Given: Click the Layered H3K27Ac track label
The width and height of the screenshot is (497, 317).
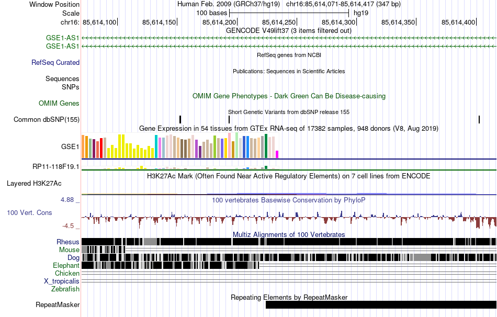Looking at the screenshot, I should [34, 184].
